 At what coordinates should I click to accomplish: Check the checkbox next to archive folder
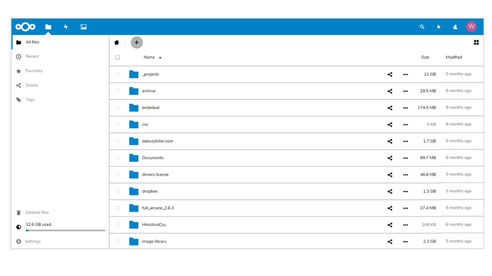117,91
